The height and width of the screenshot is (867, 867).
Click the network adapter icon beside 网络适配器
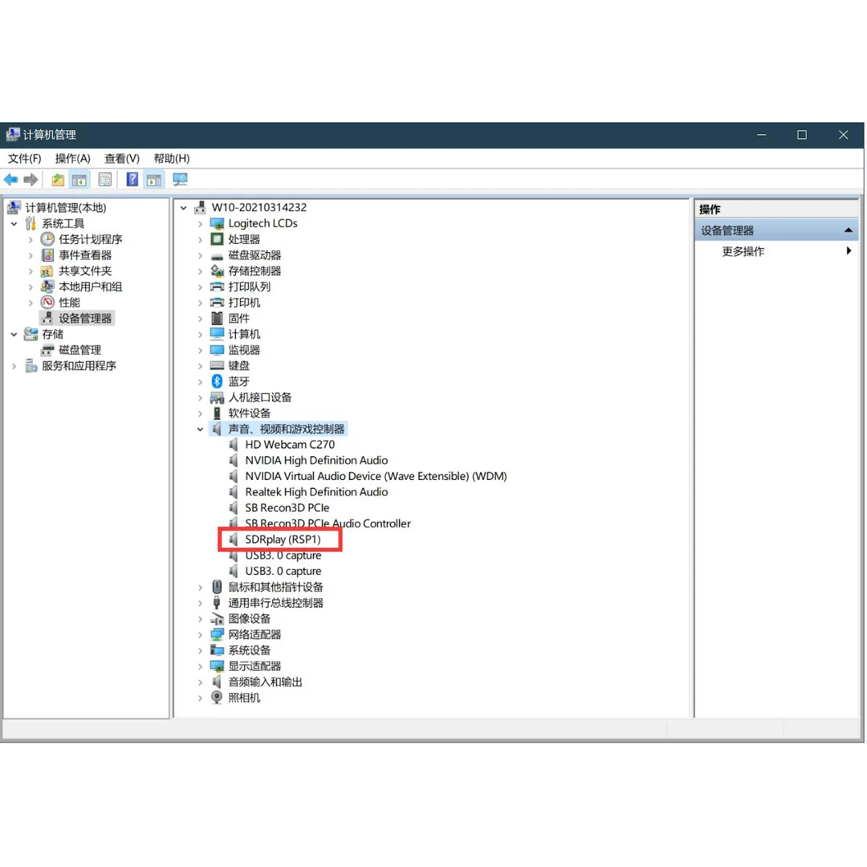point(218,634)
